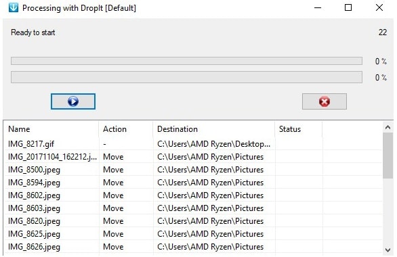397x257 pixels.
Task: Click the DropIt arrow icon in title bar
Action: click(13, 8)
